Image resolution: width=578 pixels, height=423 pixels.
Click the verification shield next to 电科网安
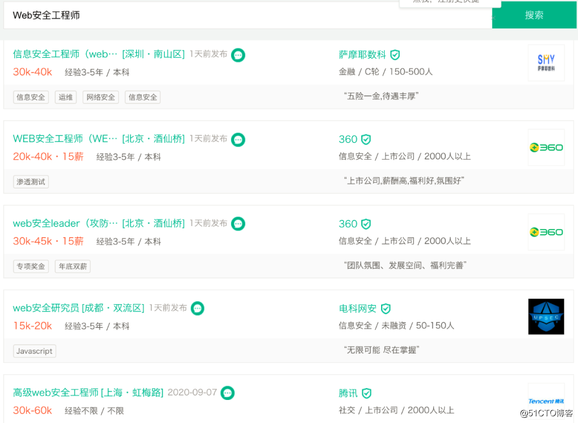[x=386, y=308]
